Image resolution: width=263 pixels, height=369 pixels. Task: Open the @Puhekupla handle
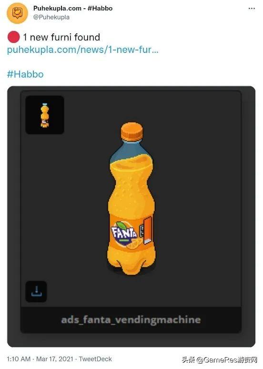(x=51, y=17)
